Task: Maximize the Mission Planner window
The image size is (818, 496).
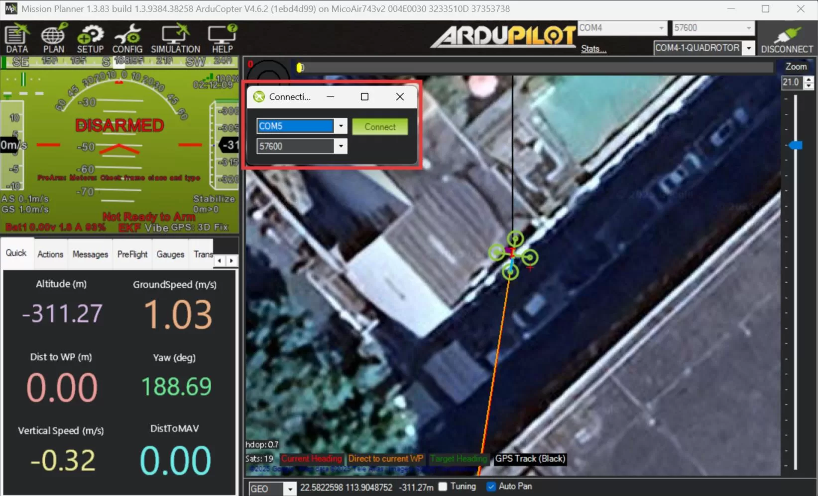Action: 766,9
